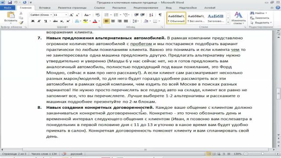The image size is (281, 158).
Task: Apply the Без интервала style
Action: pyautogui.click(x=196, y=18)
